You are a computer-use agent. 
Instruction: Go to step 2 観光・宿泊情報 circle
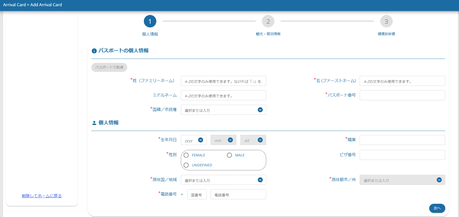268,21
